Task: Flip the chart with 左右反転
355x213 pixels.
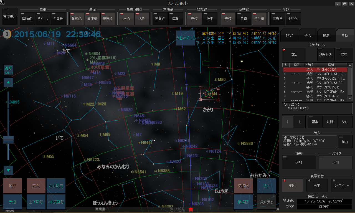Action: (x=56, y=186)
